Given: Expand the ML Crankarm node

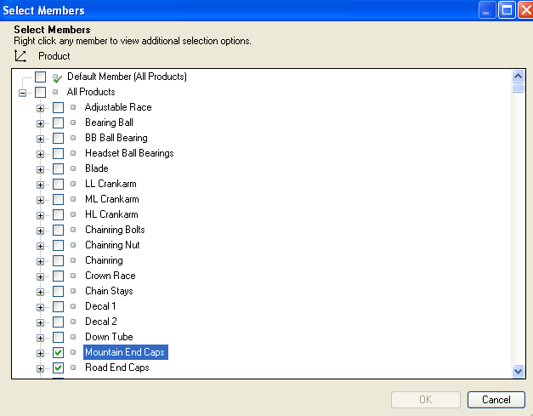Looking at the screenshot, I should point(40,201).
